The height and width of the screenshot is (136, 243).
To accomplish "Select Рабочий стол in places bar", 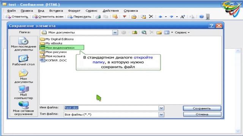I will tap(24, 60).
